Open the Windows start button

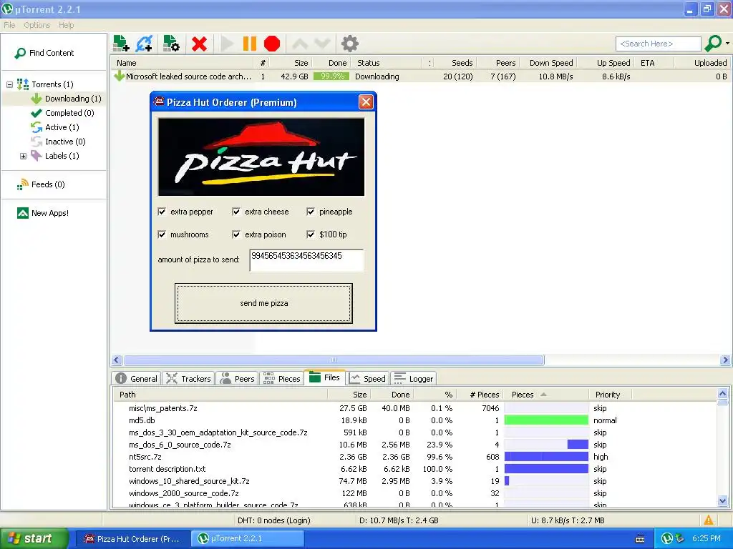click(x=34, y=539)
